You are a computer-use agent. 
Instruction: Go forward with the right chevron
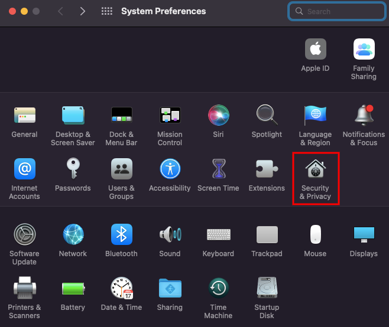(83, 11)
